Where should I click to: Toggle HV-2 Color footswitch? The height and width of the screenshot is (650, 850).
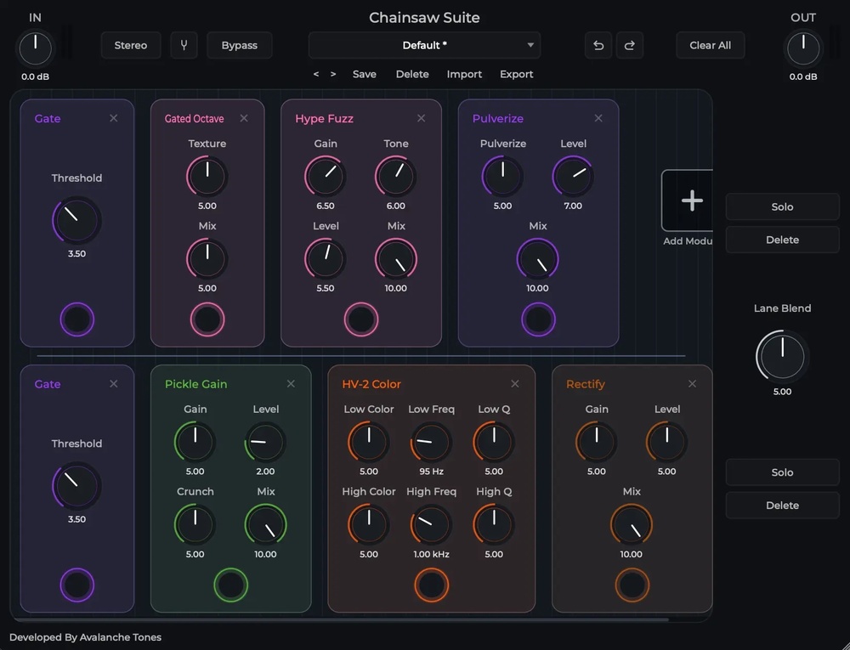432,585
